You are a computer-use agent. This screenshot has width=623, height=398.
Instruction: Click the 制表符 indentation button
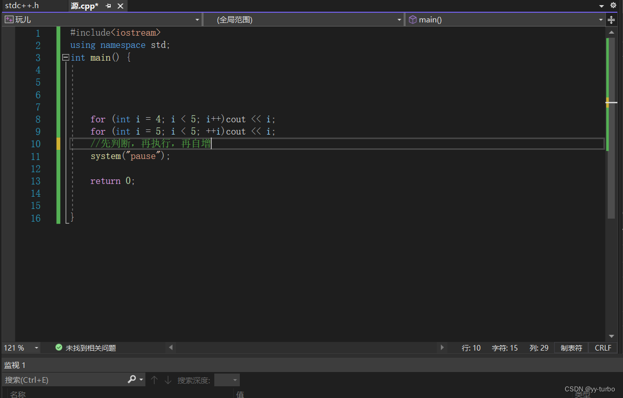pyautogui.click(x=571, y=348)
